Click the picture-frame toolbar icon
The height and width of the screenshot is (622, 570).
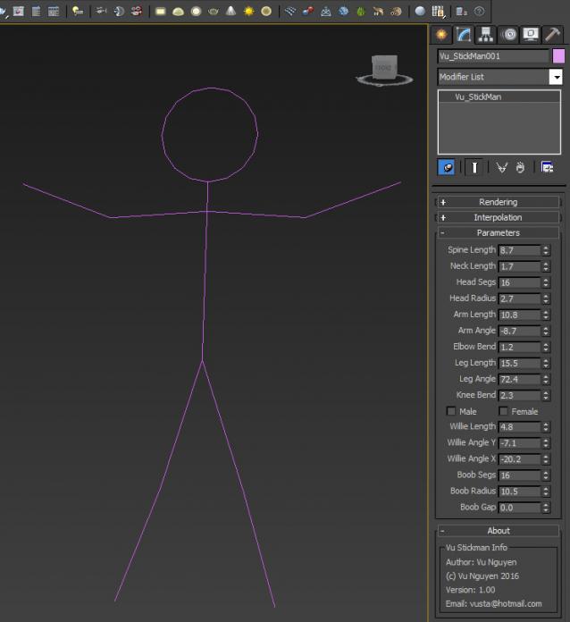(x=18, y=11)
